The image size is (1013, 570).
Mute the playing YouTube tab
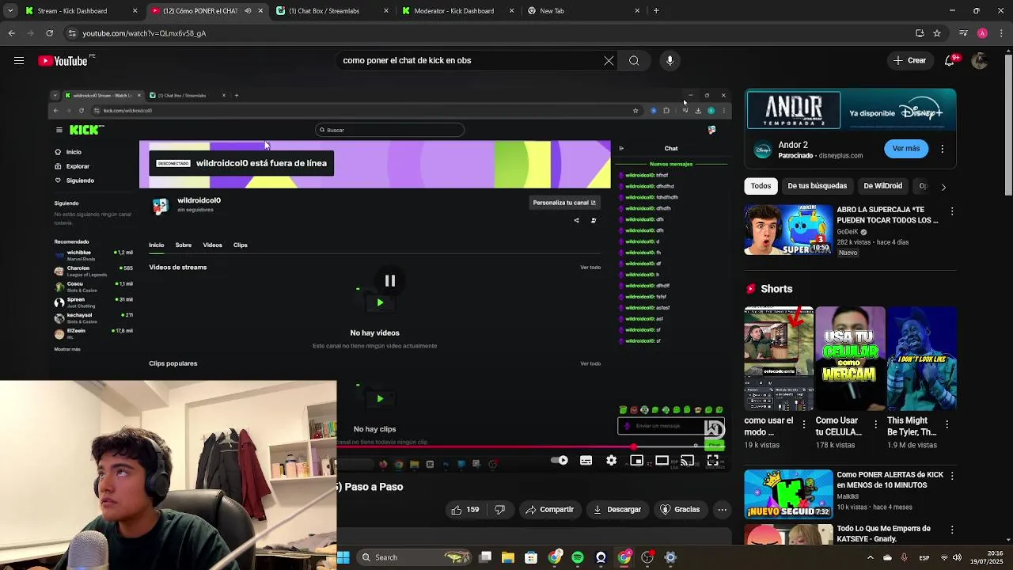(248, 11)
